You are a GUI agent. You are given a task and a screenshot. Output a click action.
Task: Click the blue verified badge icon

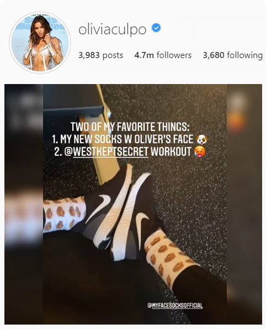coord(156,28)
